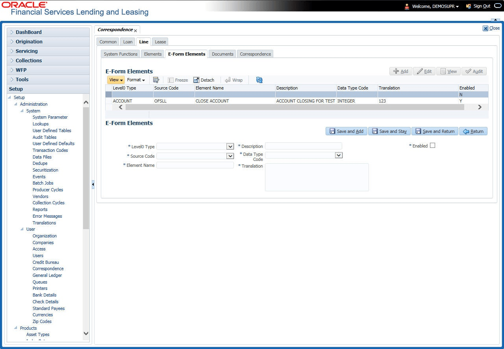Image resolution: width=504 pixels, height=349 pixels.
Task: Click the View record button
Action: [x=448, y=71]
